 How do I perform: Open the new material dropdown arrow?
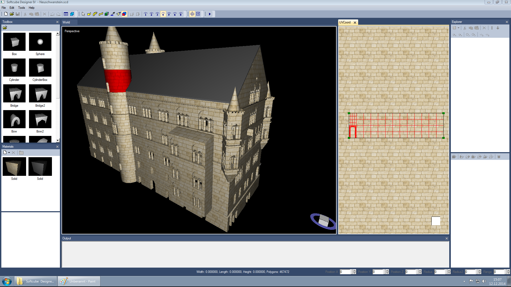pyautogui.click(x=9, y=153)
